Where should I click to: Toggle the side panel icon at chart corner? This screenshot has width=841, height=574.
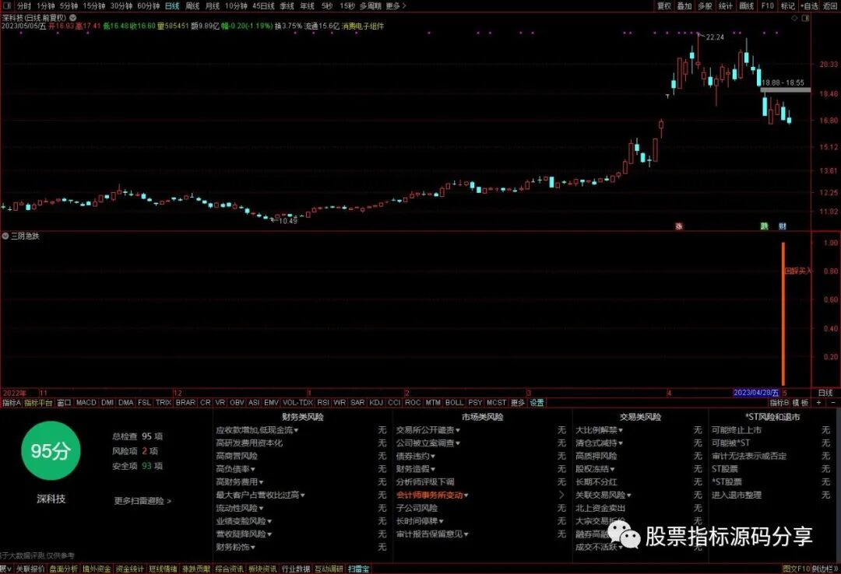tap(805, 18)
